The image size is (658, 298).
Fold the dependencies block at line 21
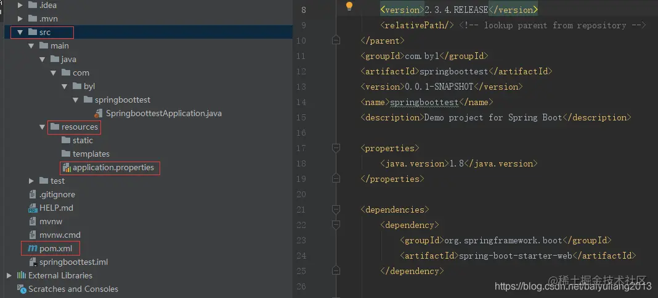tap(336, 210)
